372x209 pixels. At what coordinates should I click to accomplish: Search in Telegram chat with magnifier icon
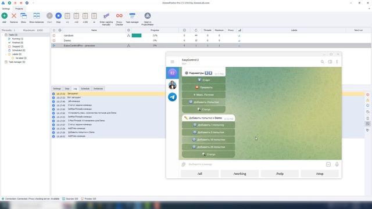pyautogui.click(x=322, y=62)
